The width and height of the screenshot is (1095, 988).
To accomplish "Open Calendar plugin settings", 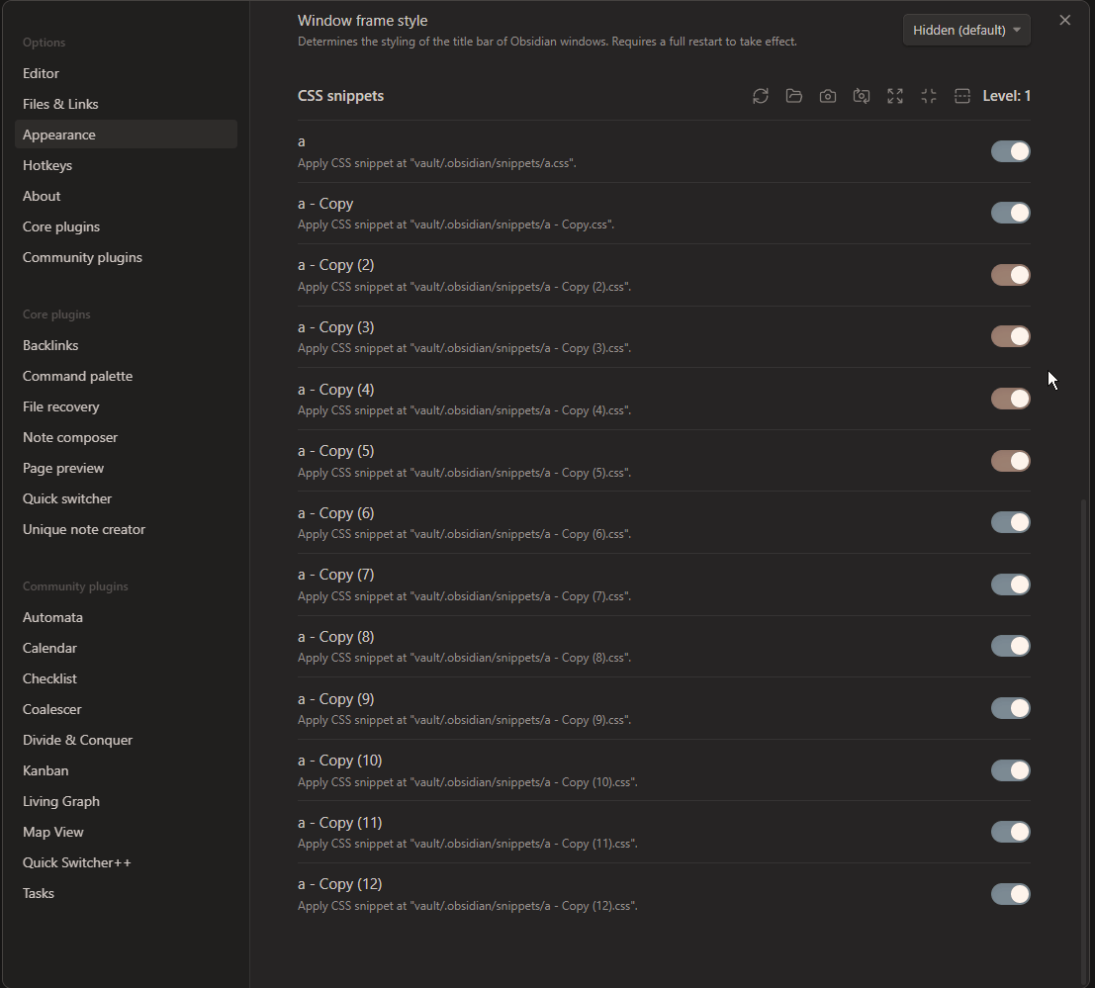I will point(126,648).
